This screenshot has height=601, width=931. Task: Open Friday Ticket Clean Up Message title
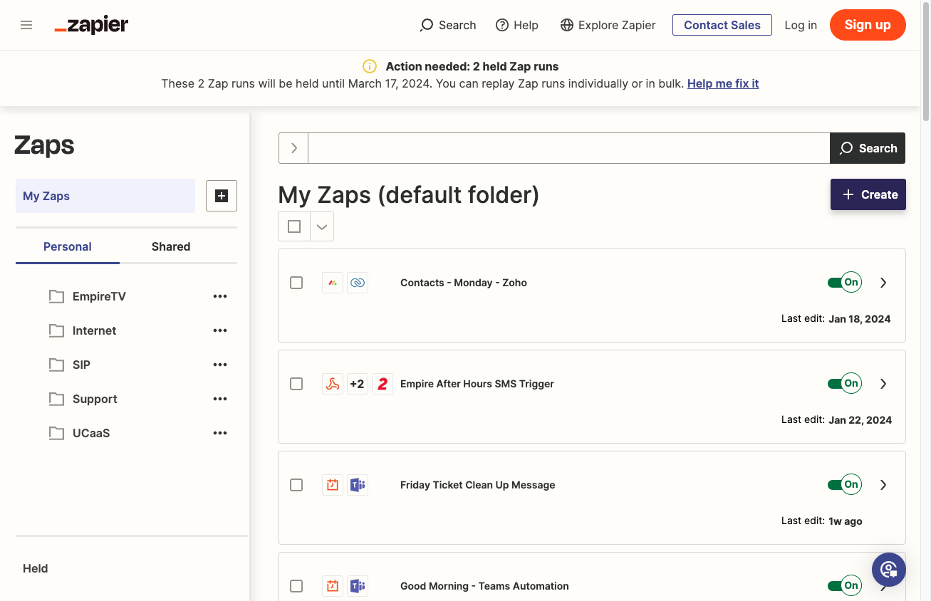pyautogui.click(x=478, y=485)
